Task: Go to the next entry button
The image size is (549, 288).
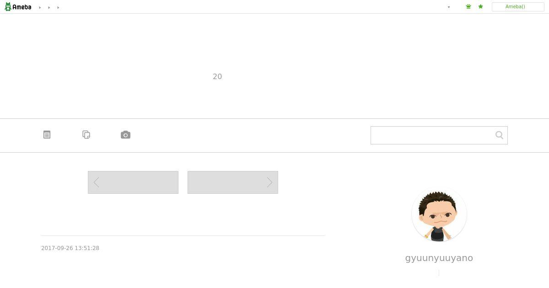Action: coord(233,182)
